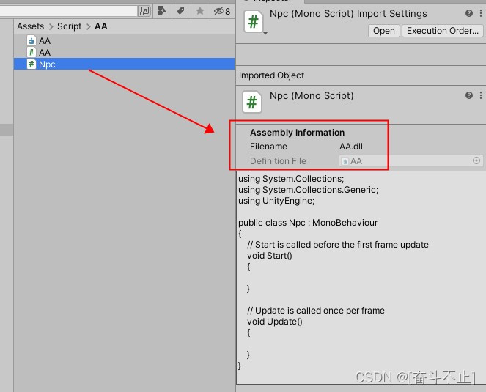Image resolution: width=486 pixels, height=392 pixels.
Task: Open the Definition File object picker circle
Action: 476,160
